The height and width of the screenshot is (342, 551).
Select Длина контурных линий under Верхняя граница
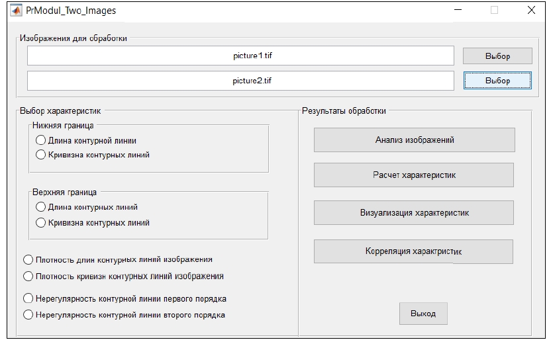[40, 207]
